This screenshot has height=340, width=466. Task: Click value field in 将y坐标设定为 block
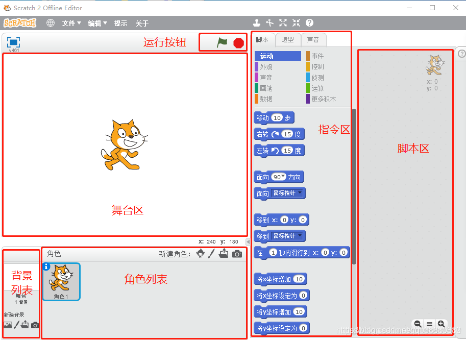[303, 328]
